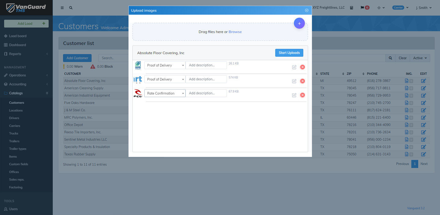This screenshot has width=440, height=215.
Task: Open Load board in sidebar
Action: pos(18,36)
